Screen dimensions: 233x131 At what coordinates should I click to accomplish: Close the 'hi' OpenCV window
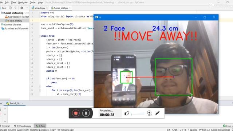[214, 17]
